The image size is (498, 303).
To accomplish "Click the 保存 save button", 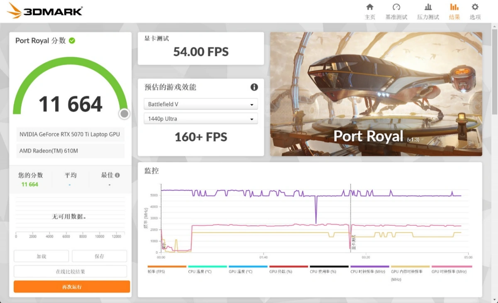I will coord(99,256).
